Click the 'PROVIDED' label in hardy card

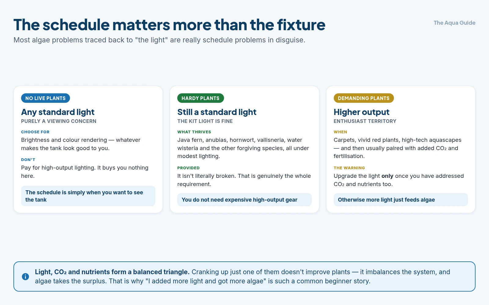(x=188, y=168)
